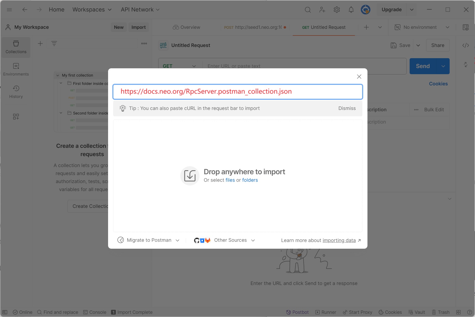Expand Migrate to Postman dropdown
Image resolution: width=475 pixels, height=317 pixels.
pos(149,240)
